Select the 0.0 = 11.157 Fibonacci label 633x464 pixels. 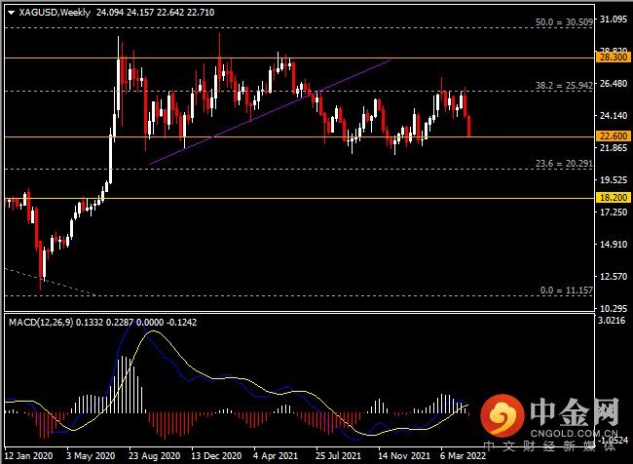(567, 290)
